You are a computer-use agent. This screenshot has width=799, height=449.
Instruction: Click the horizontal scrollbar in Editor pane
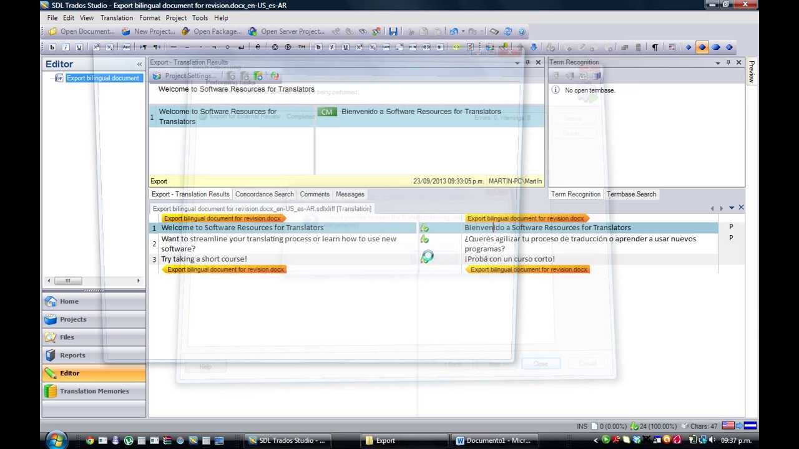pos(94,281)
